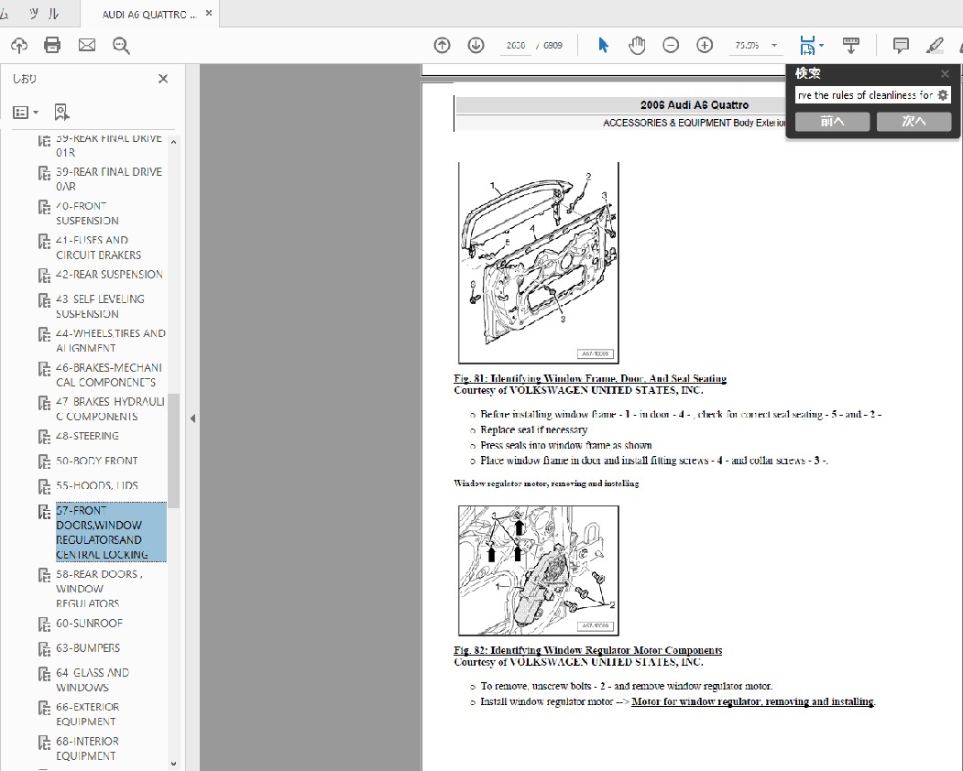This screenshot has height=771, width=963.
Task: Click the page number field showing 2630
Action: pyautogui.click(x=515, y=46)
